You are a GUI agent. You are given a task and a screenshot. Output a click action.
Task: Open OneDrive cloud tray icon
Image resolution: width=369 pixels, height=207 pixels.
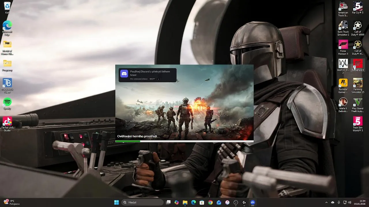coord(333,202)
